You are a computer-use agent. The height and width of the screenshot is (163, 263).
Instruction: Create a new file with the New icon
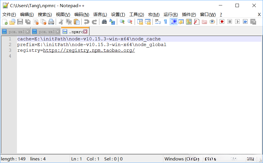point(5,22)
